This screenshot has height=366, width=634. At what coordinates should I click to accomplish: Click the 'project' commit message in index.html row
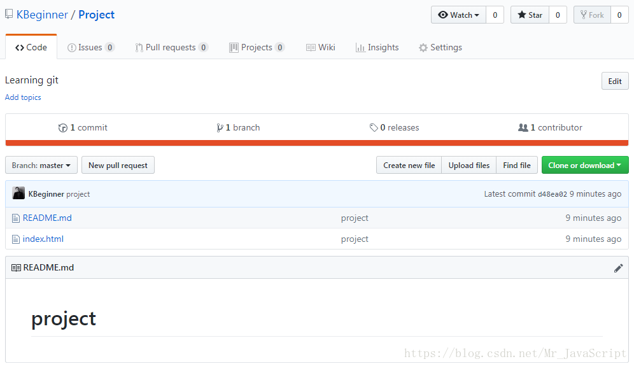(x=355, y=239)
